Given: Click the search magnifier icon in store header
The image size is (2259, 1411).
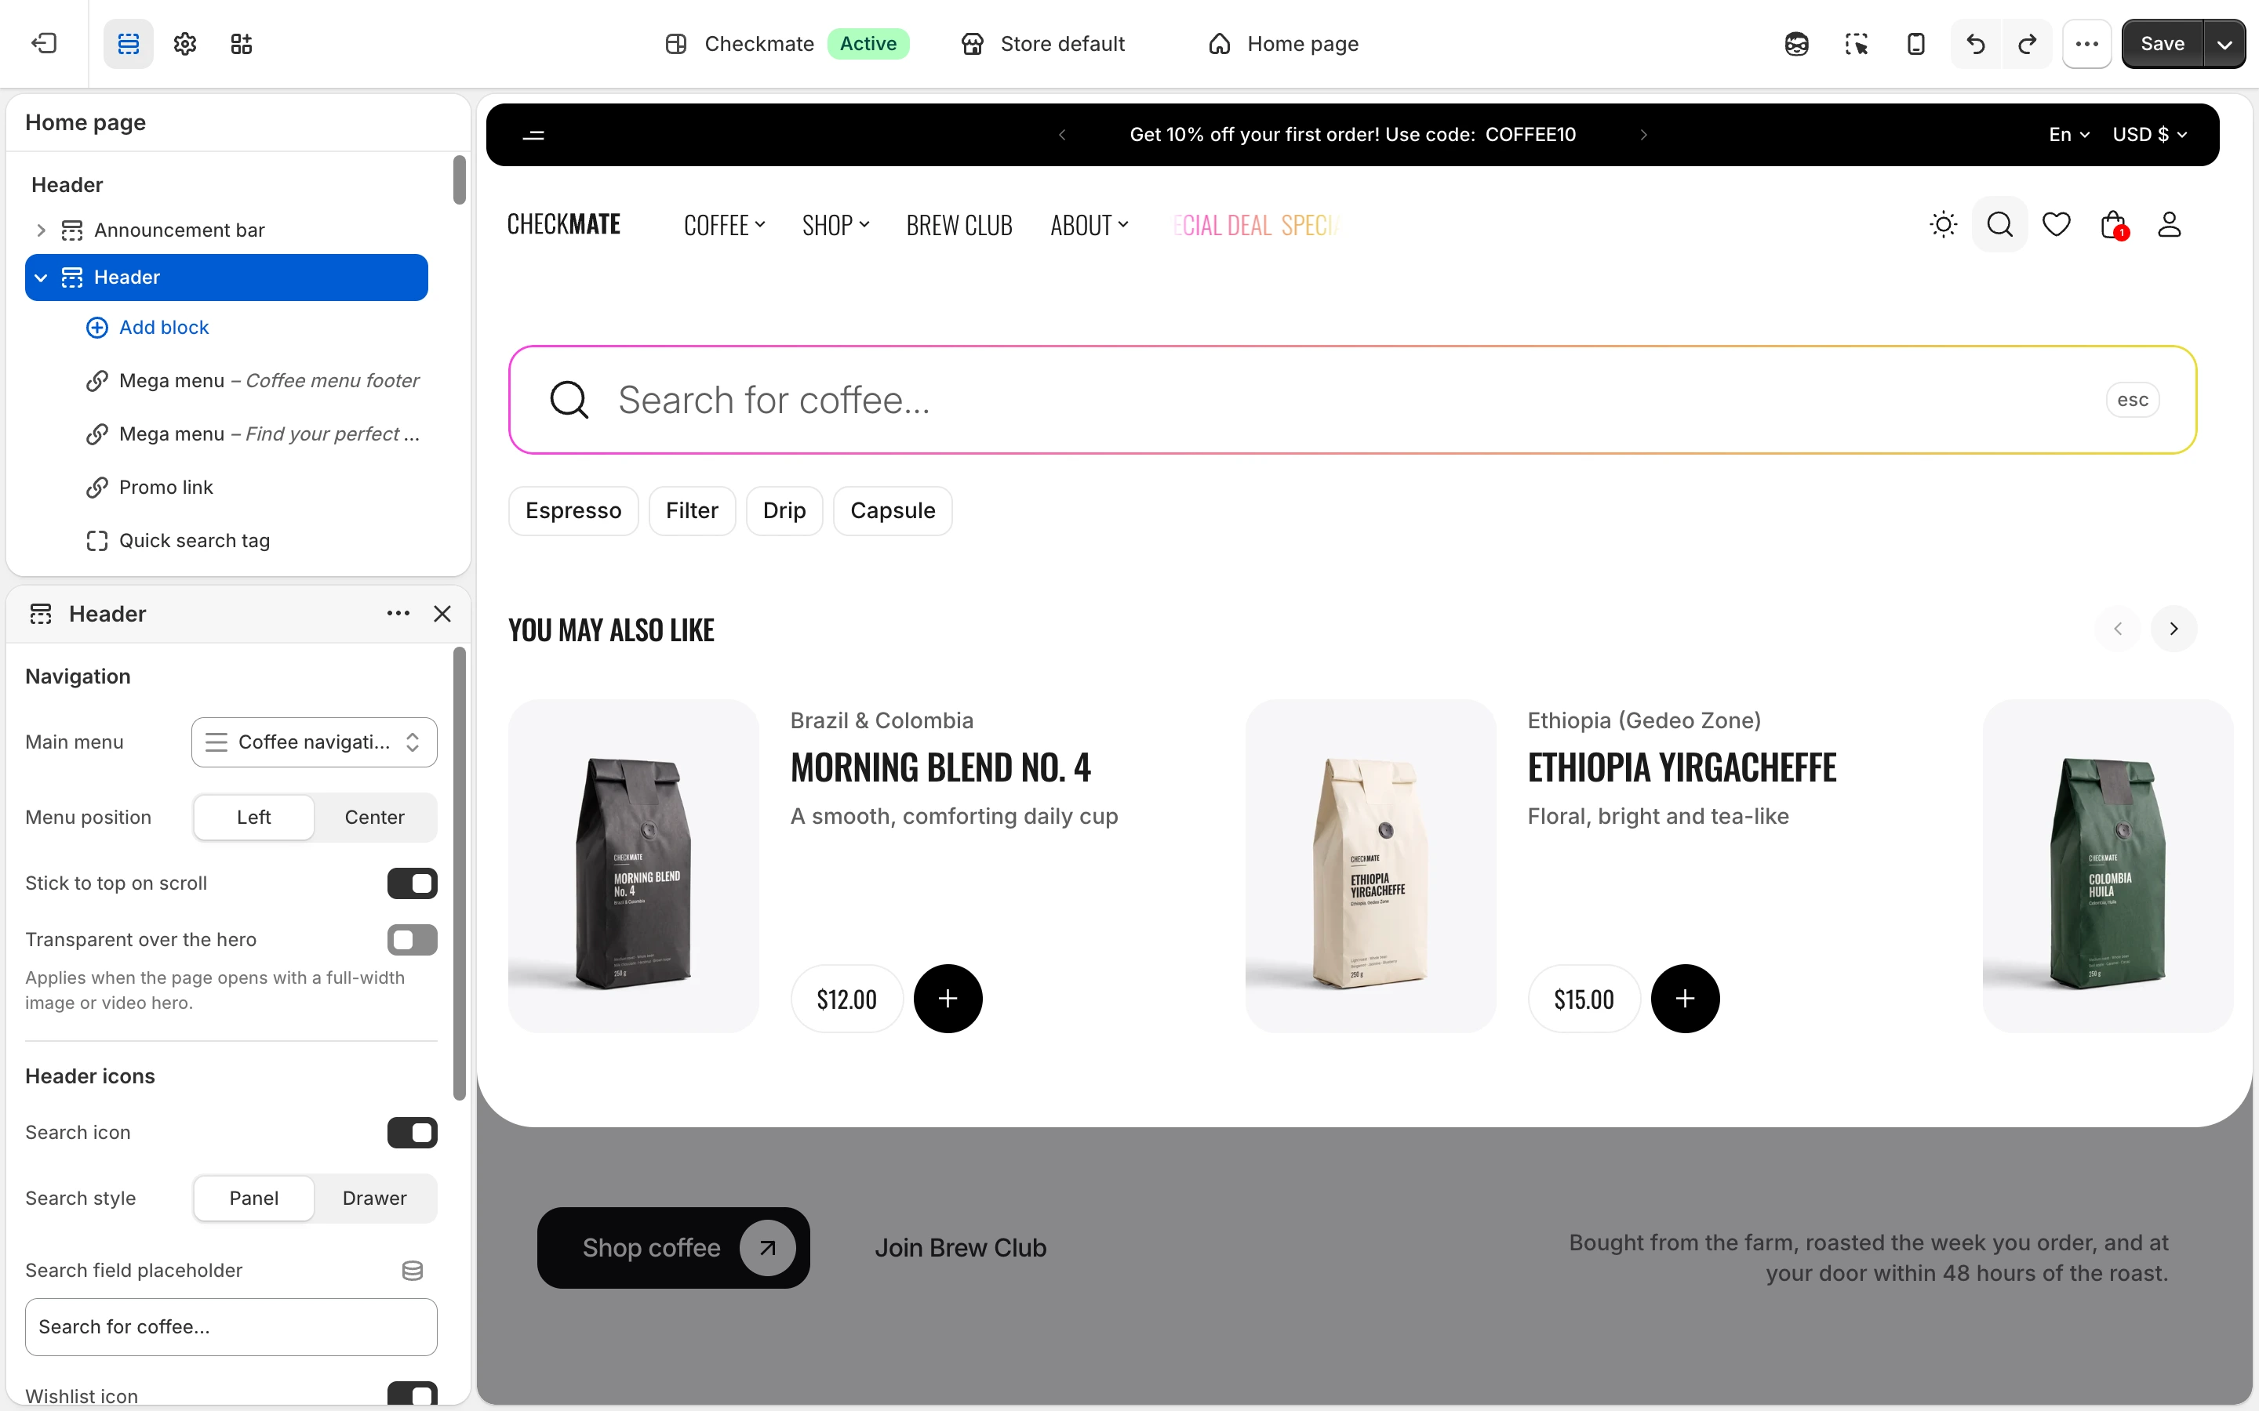Looking at the screenshot, I should point(1999,224).
